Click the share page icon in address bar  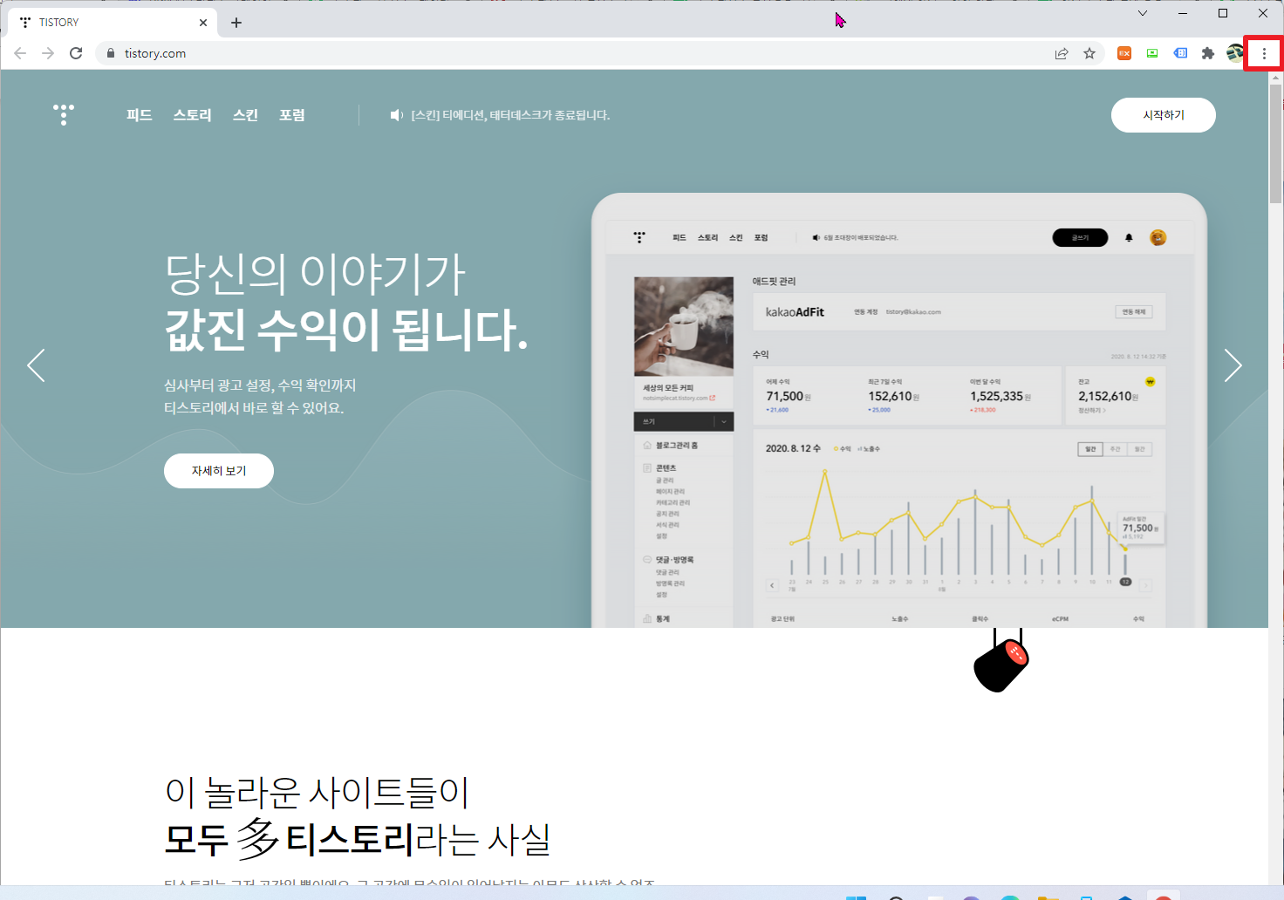click(x=1062, y=53)
